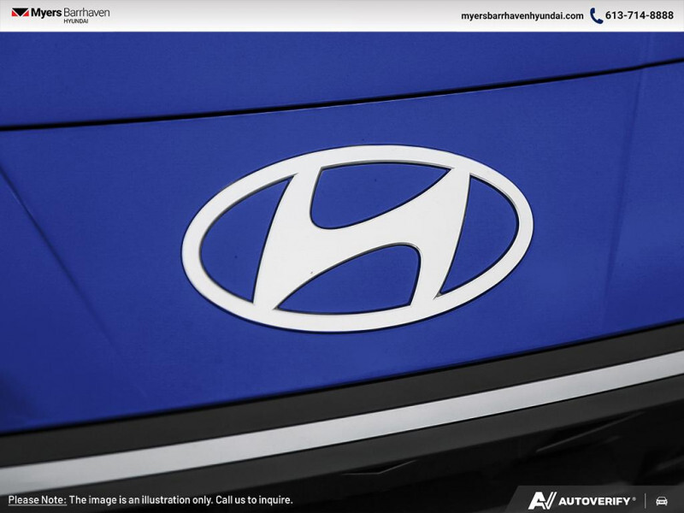The height and width of the screenshot is (513, 684).
Task: Click the car silhouette icon bottom right
Action: click(x=662, y=500)
